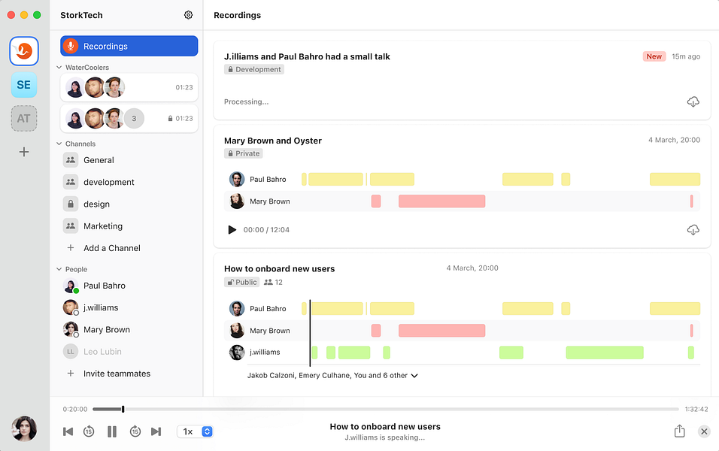The width and height of the screenshot is (719, 451).
Task: Open the 1x playback speed dropdown
Action: (195, 431)
